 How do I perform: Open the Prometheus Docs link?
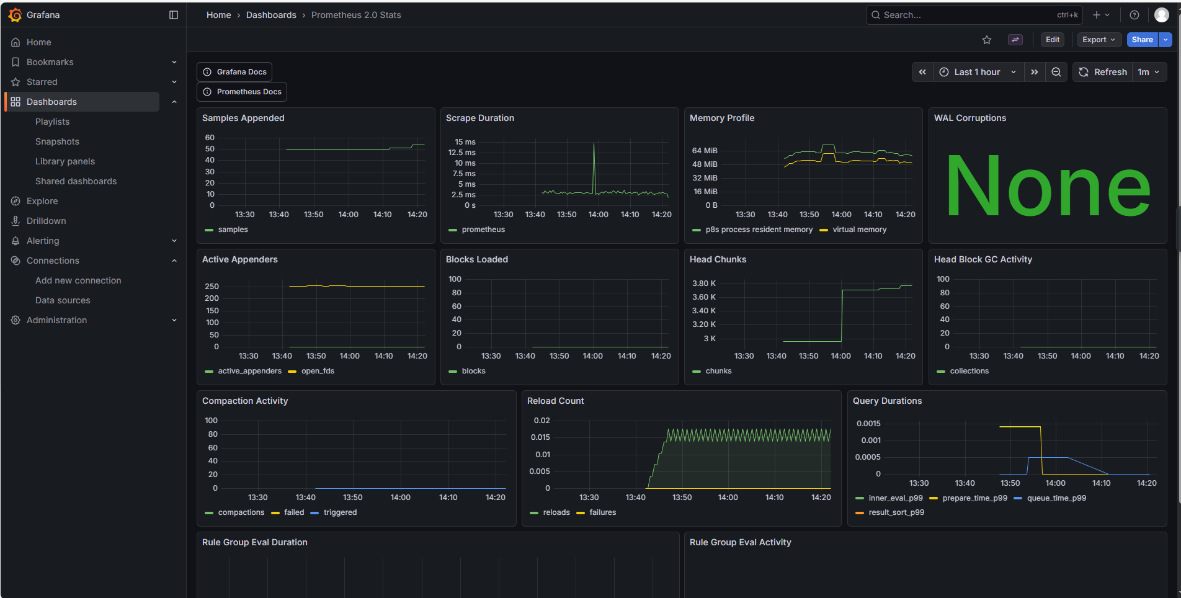click(x=241, y=91)
